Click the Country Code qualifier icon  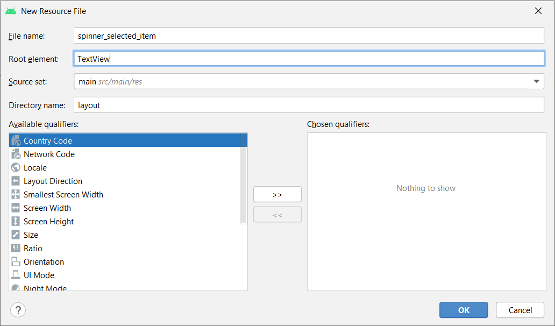pos(16,140)
